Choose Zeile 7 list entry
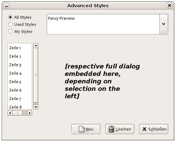This screenshot has height=142, width=176. pos(15,99)
